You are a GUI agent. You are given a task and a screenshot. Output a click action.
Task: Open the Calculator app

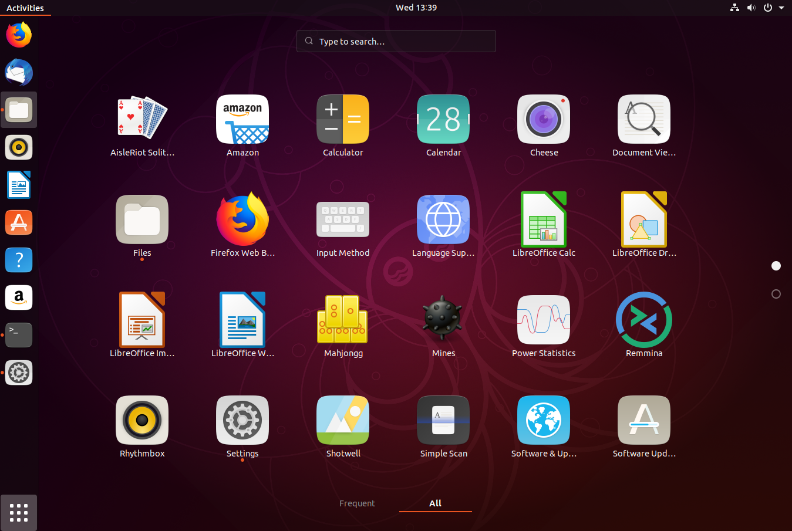coord(343,119)
